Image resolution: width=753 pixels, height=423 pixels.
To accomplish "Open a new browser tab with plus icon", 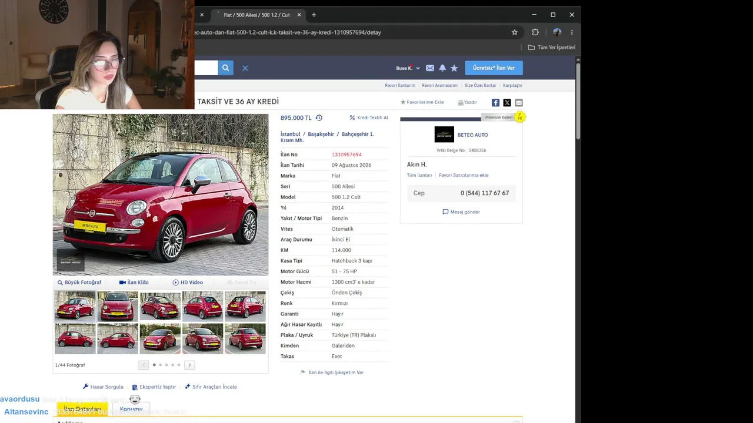I will click(x=314, y=15).
